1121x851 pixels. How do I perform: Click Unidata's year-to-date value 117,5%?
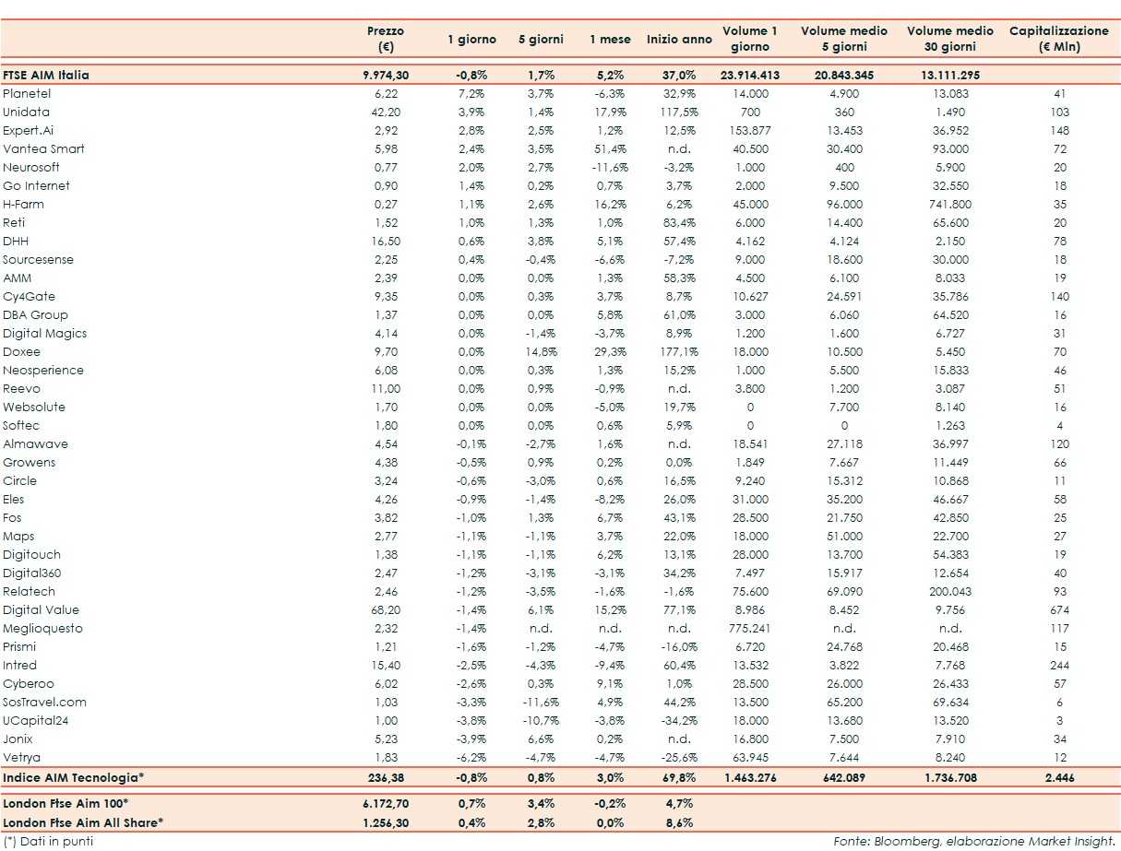pyautogui.click(x=679, y=112)
